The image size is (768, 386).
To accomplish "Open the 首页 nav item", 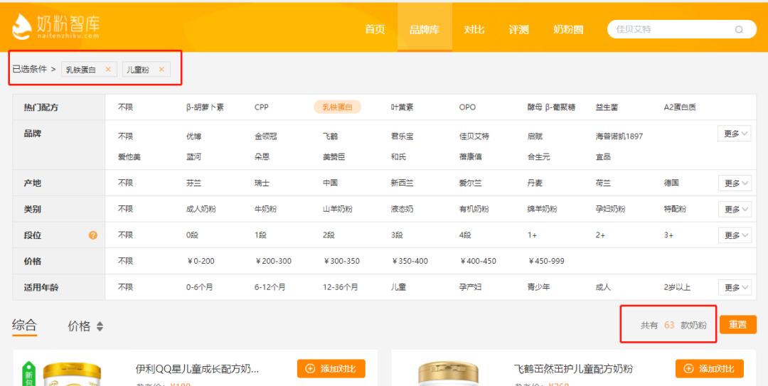I will point(375,29).
